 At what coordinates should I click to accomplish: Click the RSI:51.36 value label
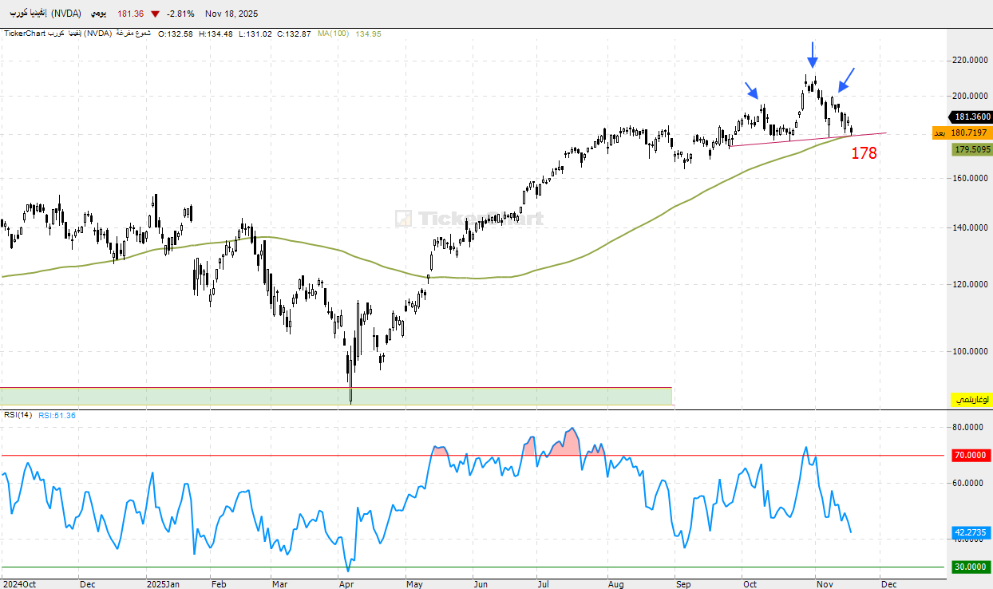point(57,415)
